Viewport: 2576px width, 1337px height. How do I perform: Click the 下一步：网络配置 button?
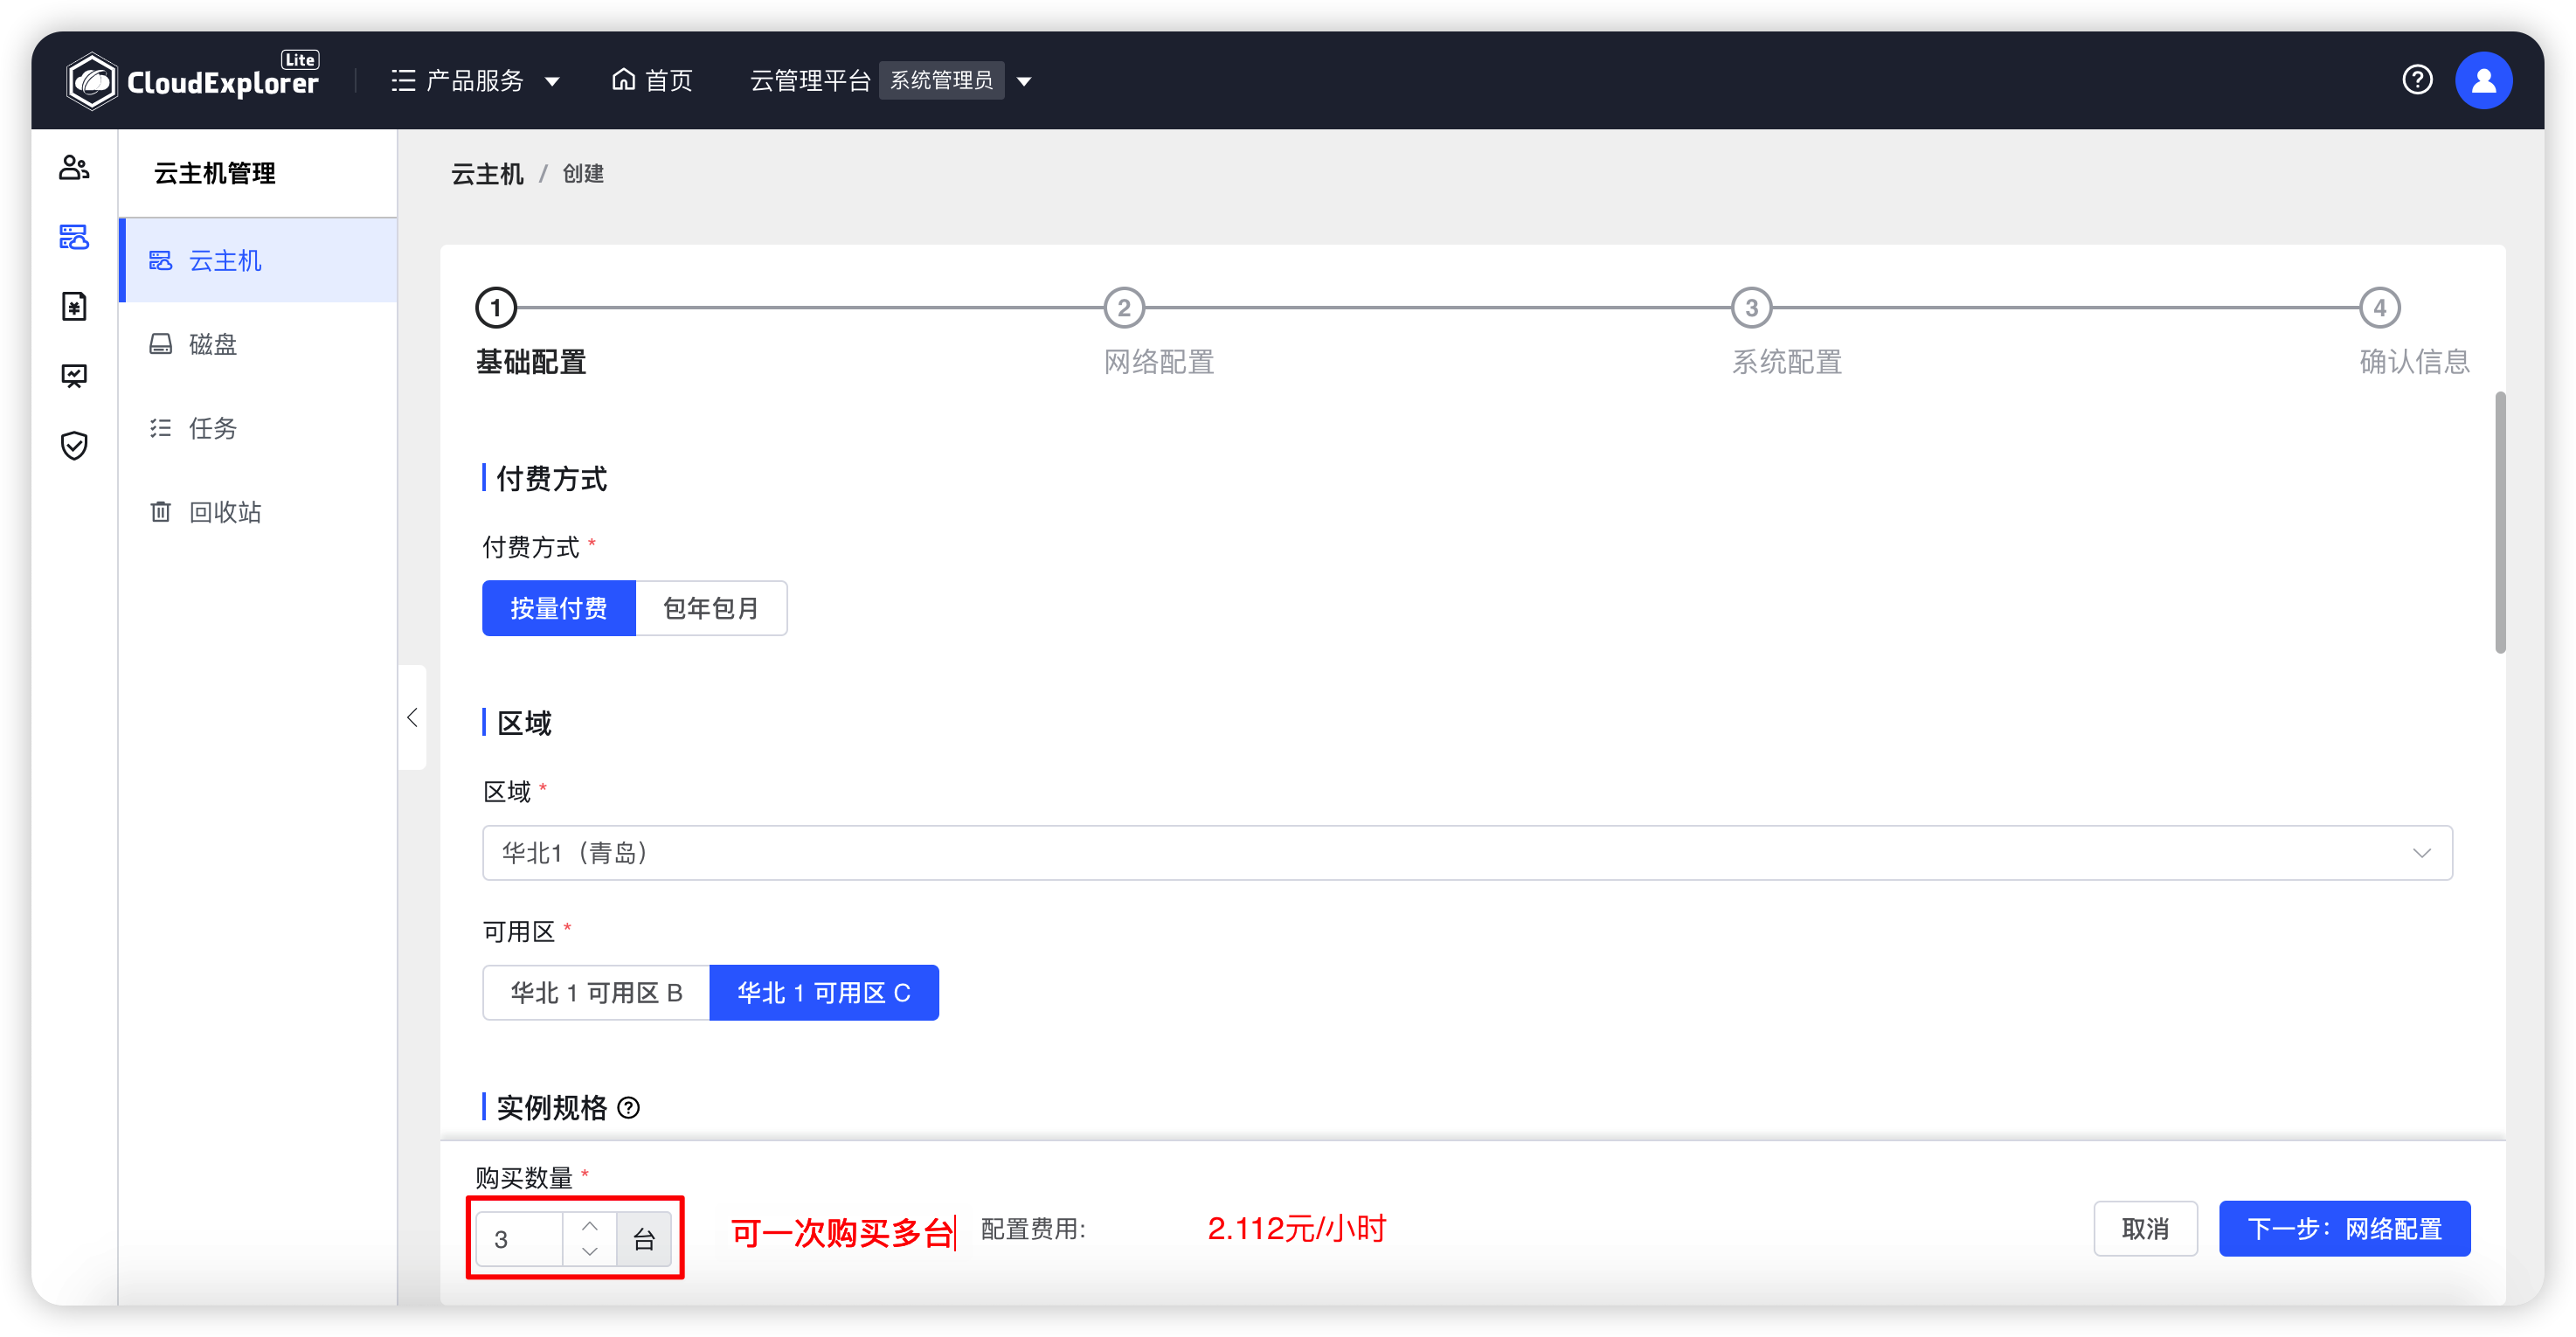click(2345, 1228)
